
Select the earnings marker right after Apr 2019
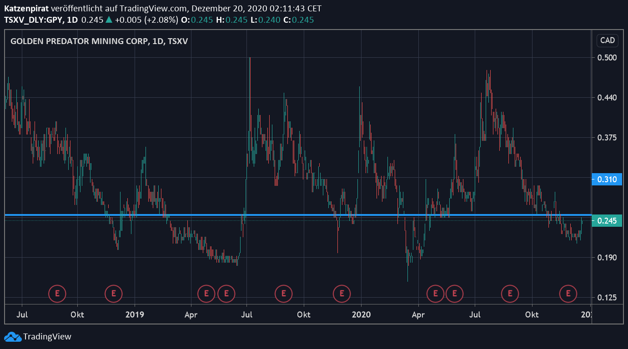tap(206, 294)
